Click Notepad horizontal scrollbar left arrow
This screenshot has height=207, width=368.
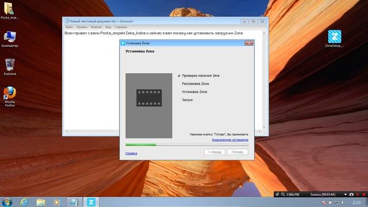pyautogui.click(x=67, y=132)
